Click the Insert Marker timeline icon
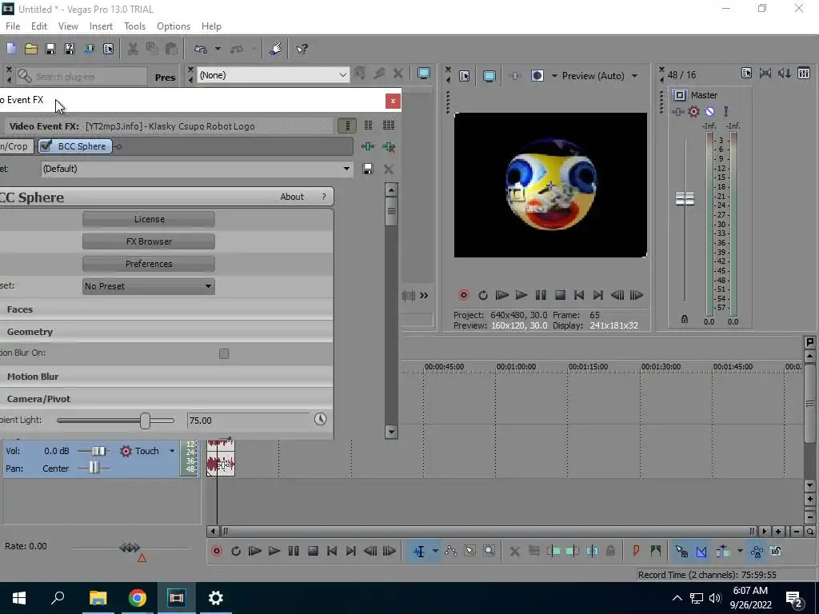Screen dimensions: 819x614 click(x=636, y=551)
